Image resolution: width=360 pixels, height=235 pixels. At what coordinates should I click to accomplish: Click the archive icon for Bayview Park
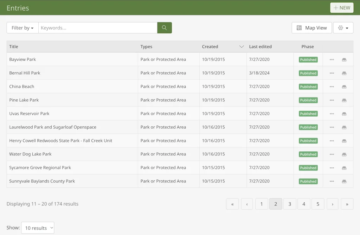[344, 59]
